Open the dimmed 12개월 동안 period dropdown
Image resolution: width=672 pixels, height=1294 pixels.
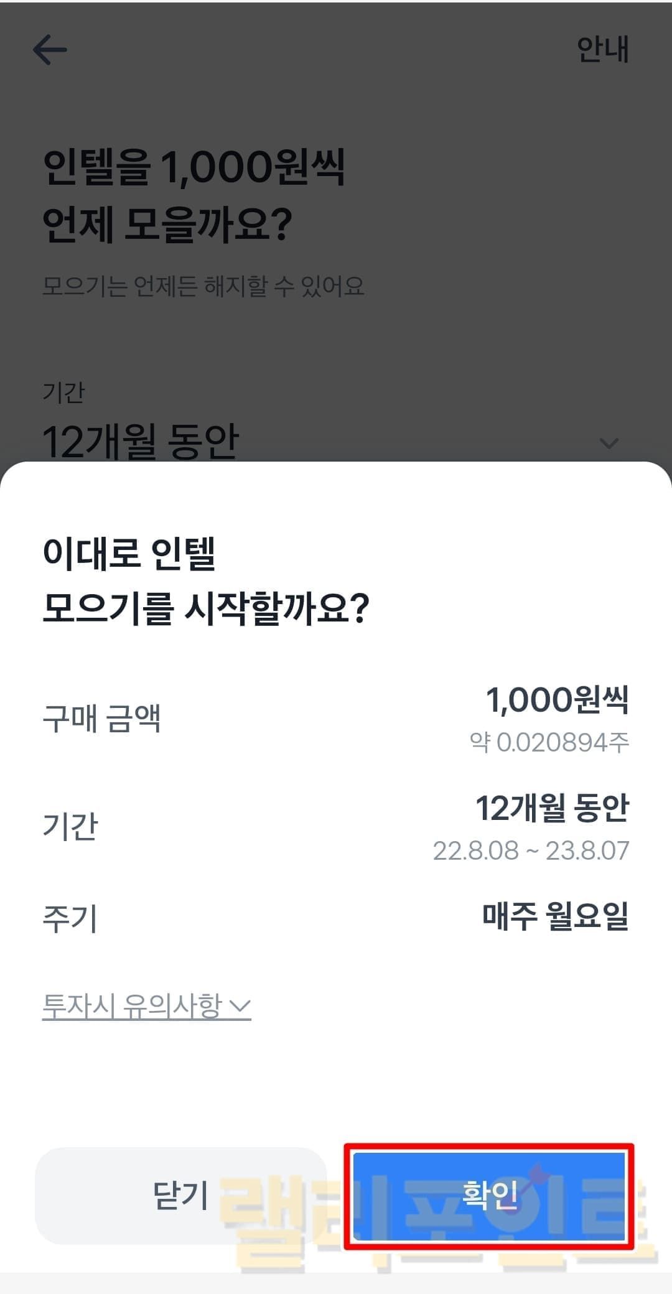click(x=141, y=441)
